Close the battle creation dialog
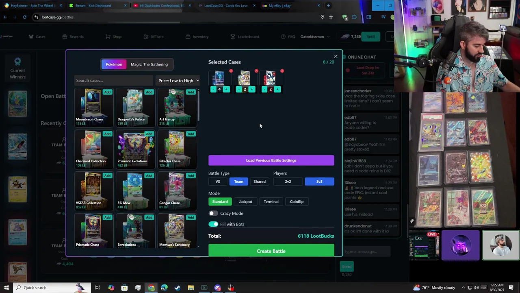 click(336, 57)
